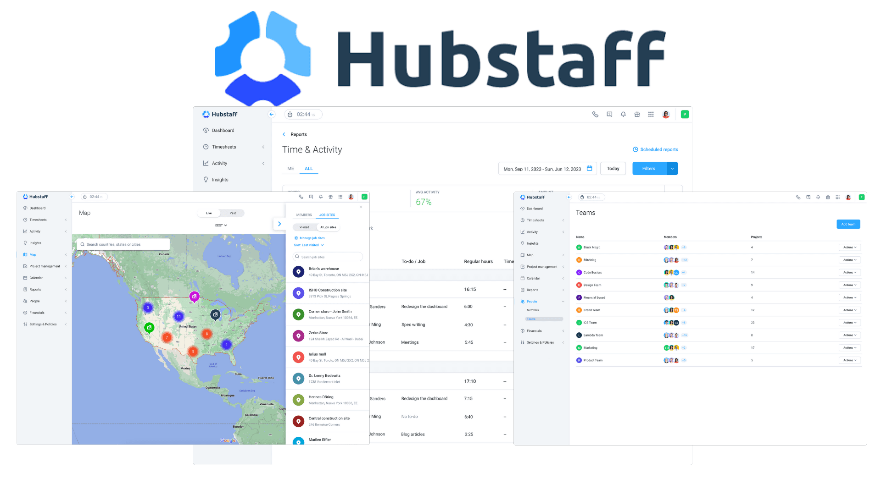The width and height of the screenshot is (881, 495).
Task: Select the blue cluster marker labeled 3
Action: click(148, 308)
